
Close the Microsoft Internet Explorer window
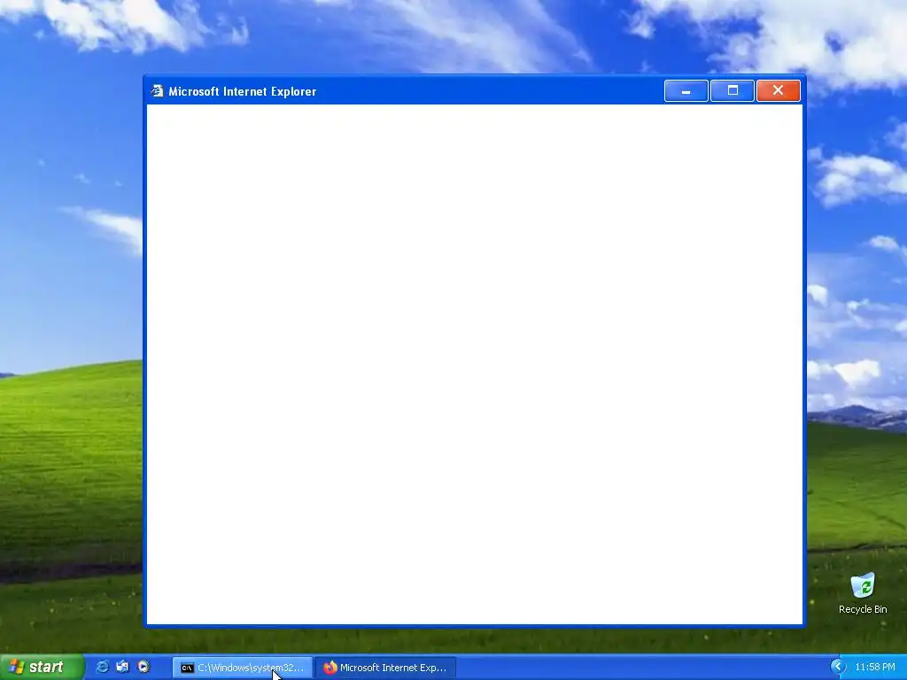(x=778, y=91)
